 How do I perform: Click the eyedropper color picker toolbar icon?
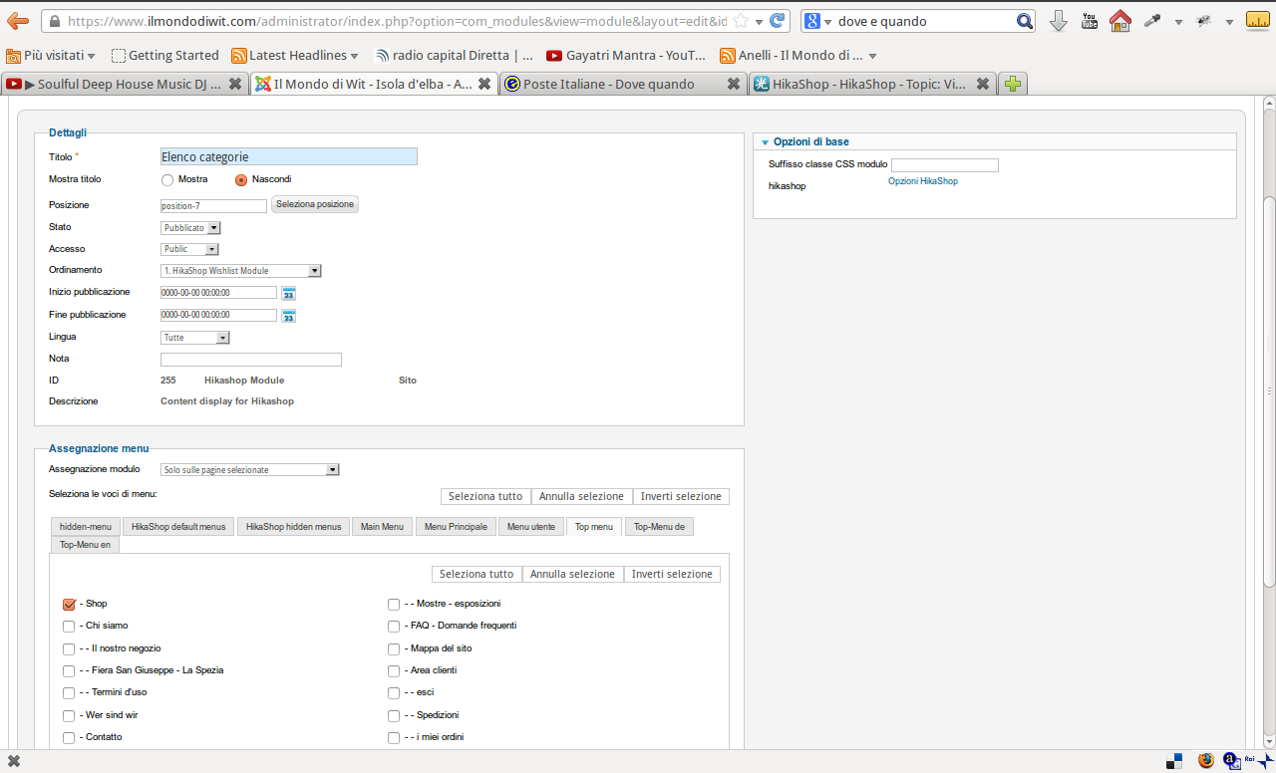pyautogui.click(x=1152, y=21)
